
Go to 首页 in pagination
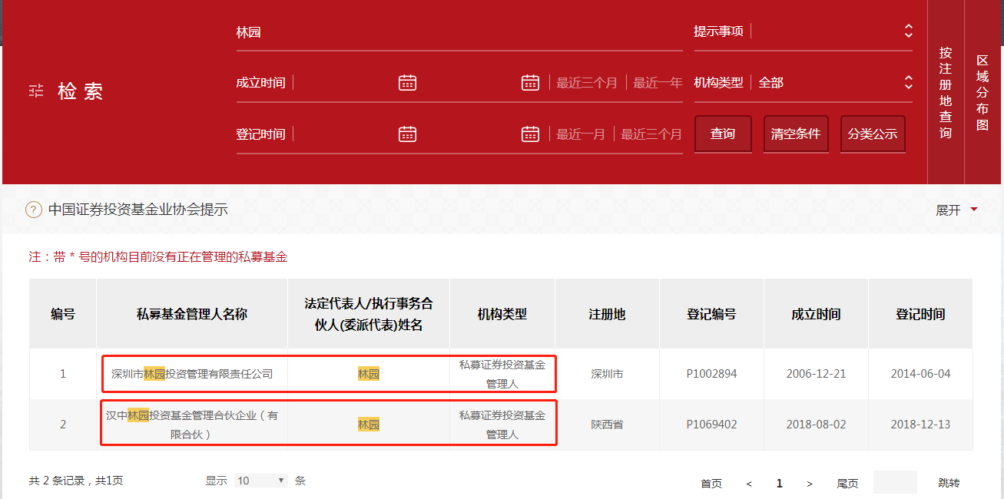(711, 483)
